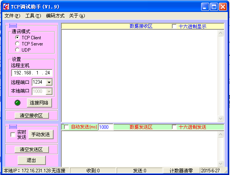Toggle the 自动发送(ms) checkbox

click(66, 127)
